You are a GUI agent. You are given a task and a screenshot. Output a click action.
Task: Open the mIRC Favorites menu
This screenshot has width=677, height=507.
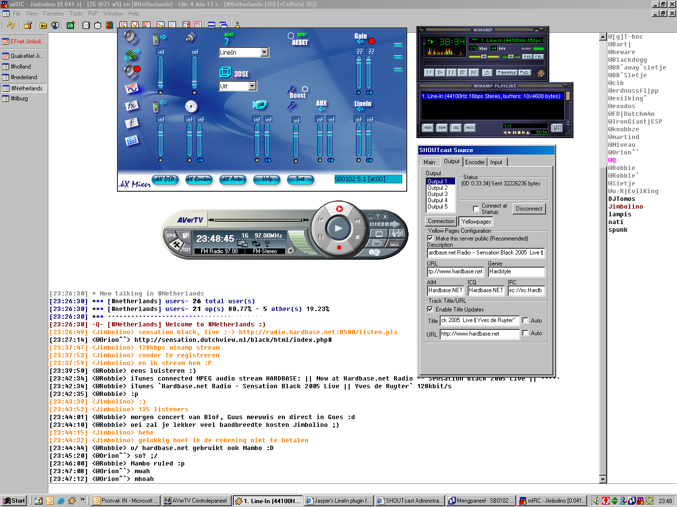click(53, 14)
